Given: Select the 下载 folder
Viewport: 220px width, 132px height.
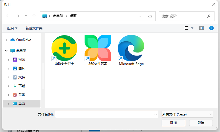Looking at the screenshot, I should [x=19, y=86].
